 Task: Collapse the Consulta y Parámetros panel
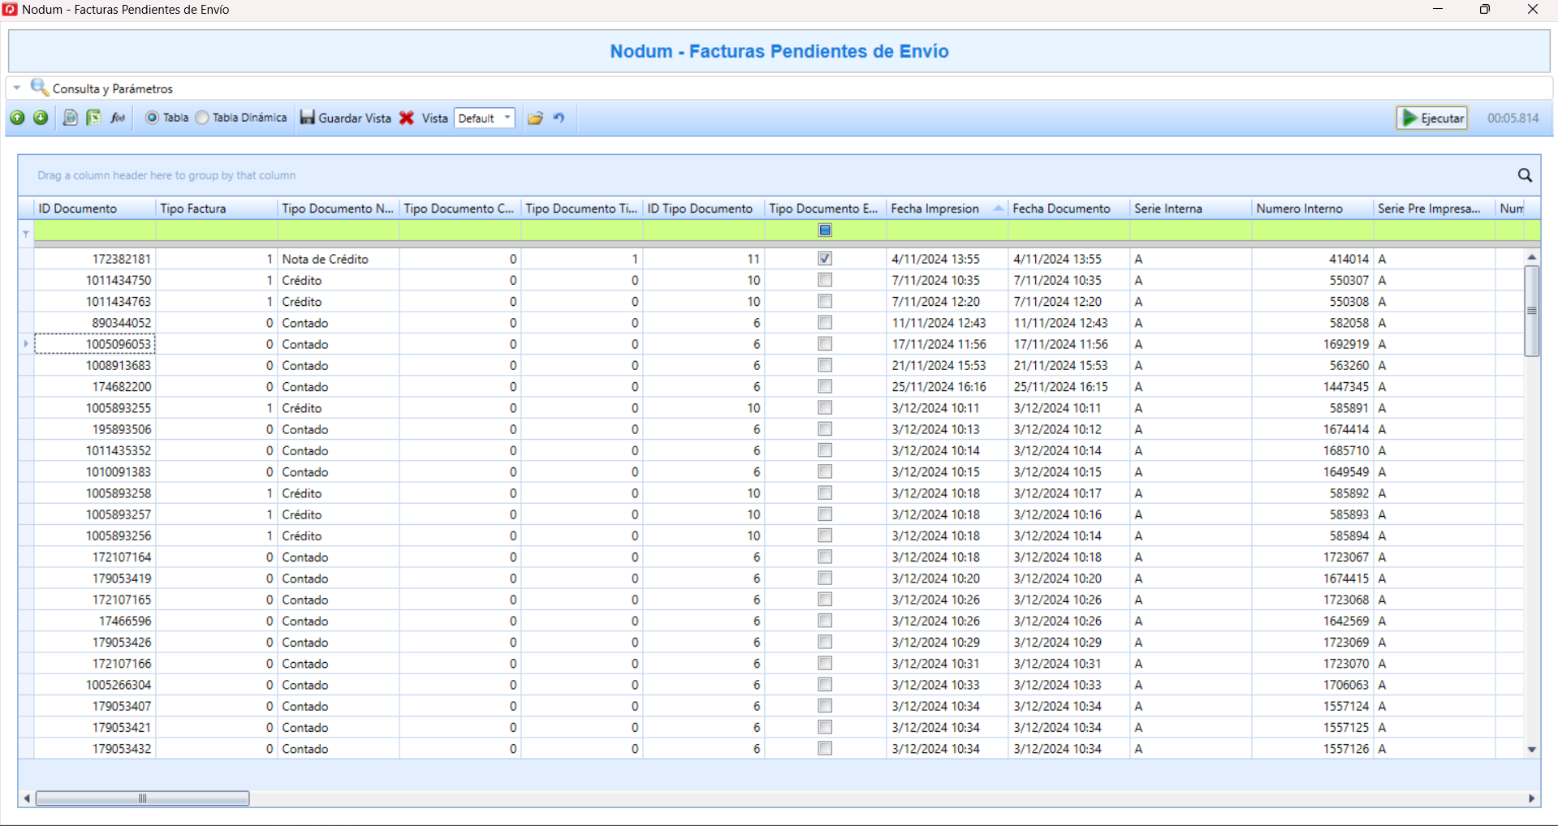pos(17,88)
